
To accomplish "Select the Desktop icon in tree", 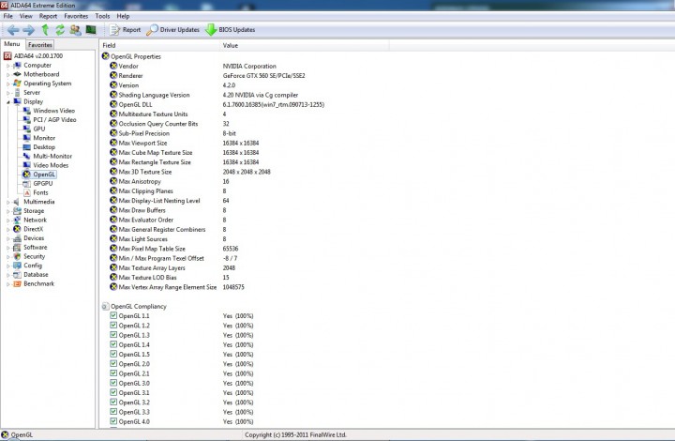I will coord(26,147).
